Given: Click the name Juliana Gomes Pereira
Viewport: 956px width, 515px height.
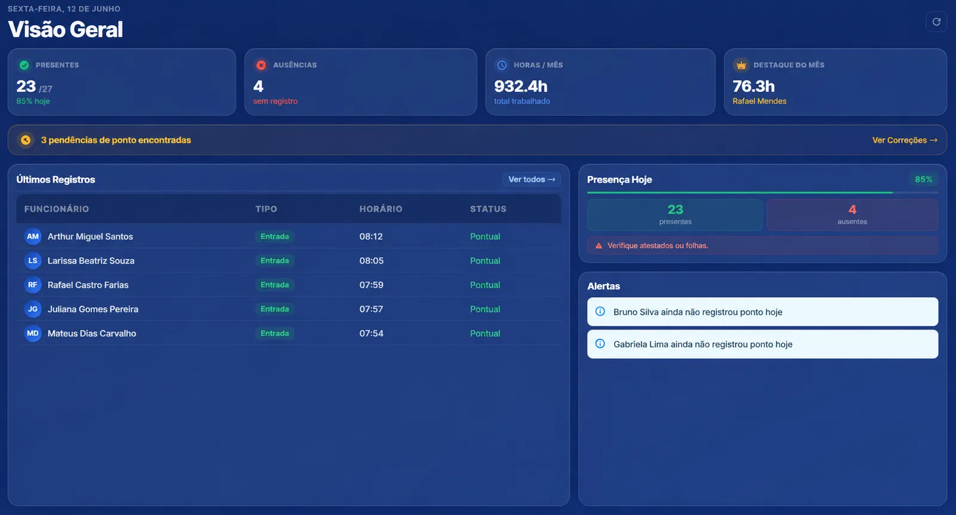Looking at the screenshot, I should click(93, 309).
